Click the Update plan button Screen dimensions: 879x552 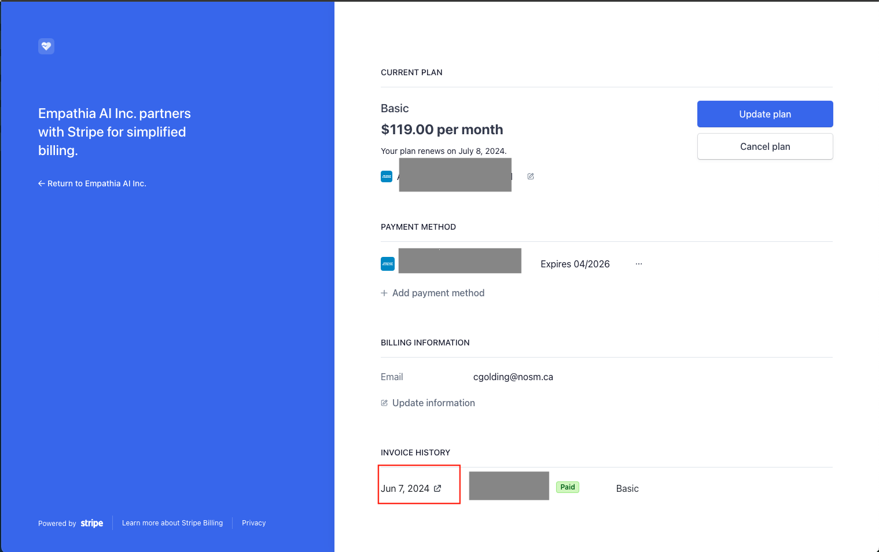(765, 114)
